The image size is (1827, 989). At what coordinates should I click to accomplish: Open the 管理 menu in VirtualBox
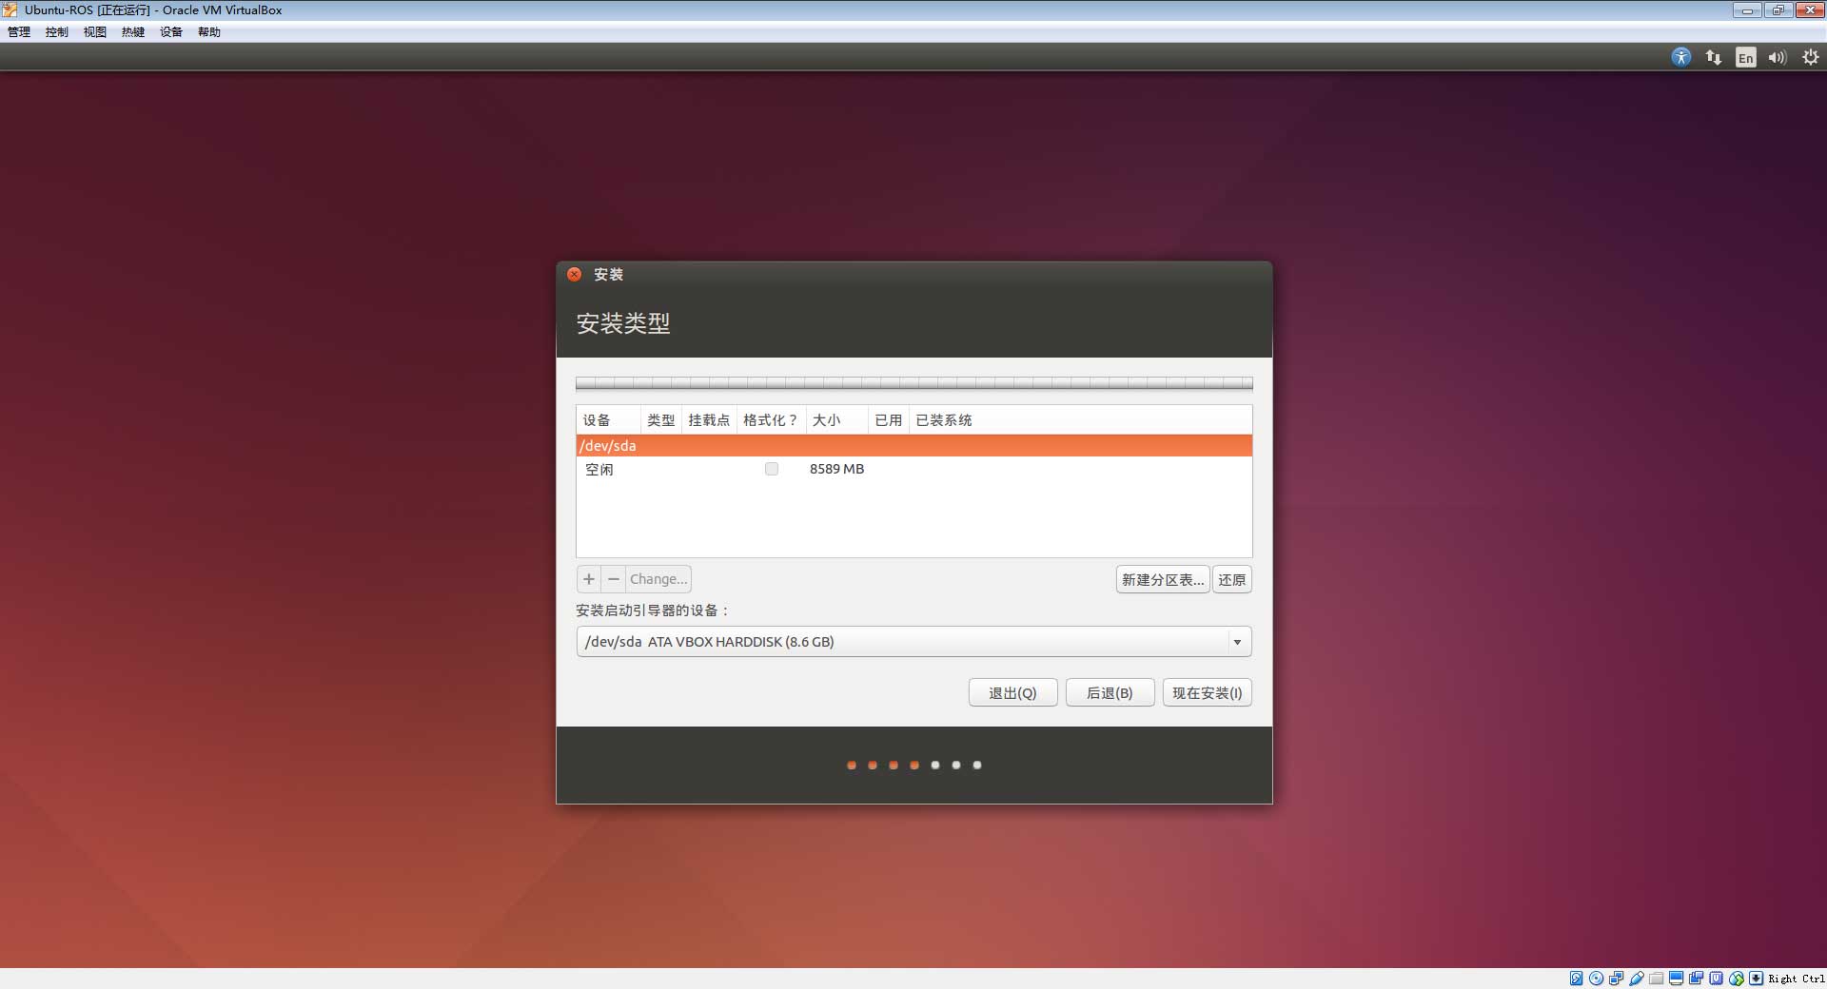[x=19, y=32]
